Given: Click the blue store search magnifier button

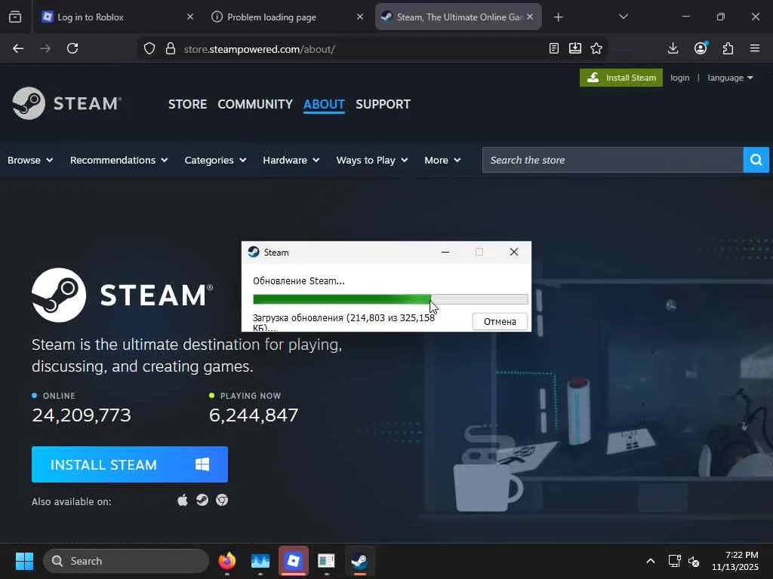Looking at the screenshot, I should (756, 160).
